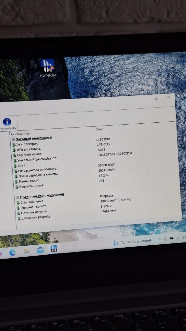186x331 pixels.
Task: Click the 29050 mWh (99.4 %) value
Action: coord(116,200)
